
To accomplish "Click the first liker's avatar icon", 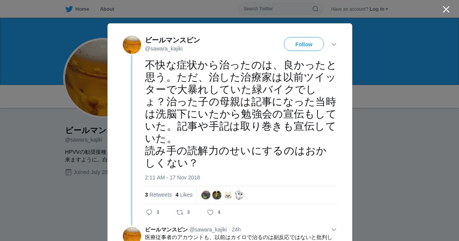I will [206, 195].
